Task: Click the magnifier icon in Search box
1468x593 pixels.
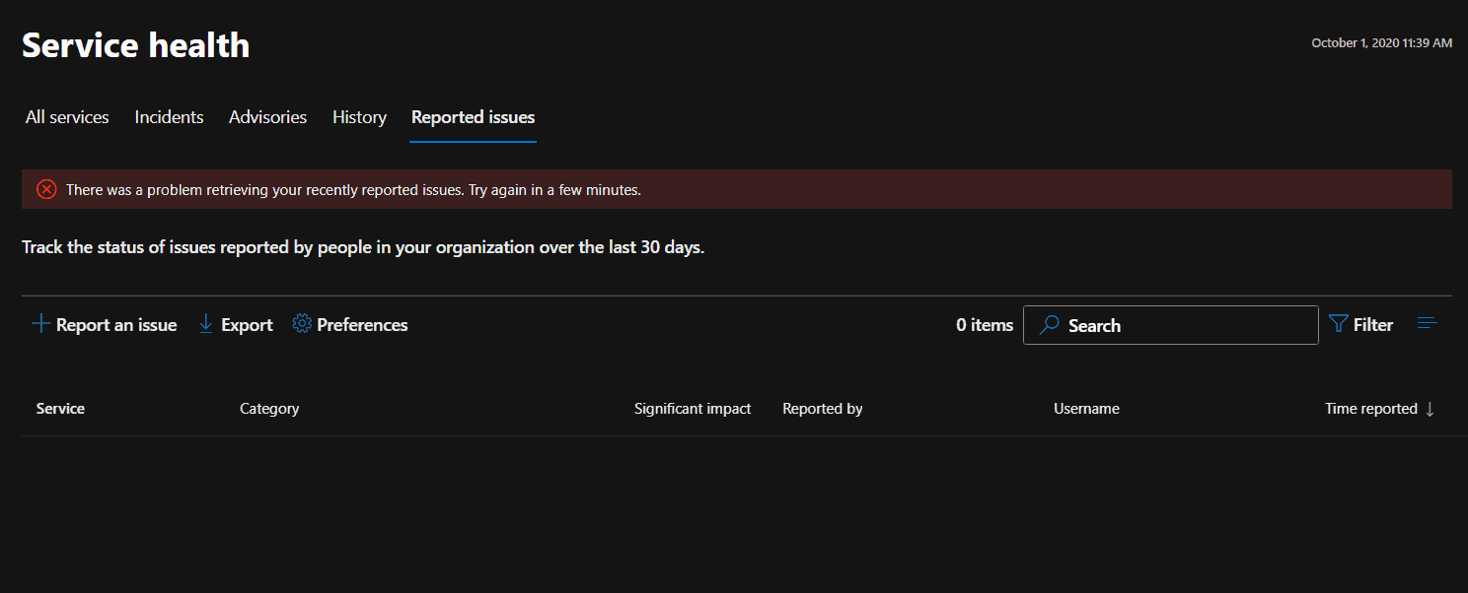Action: coord(1050,325)
